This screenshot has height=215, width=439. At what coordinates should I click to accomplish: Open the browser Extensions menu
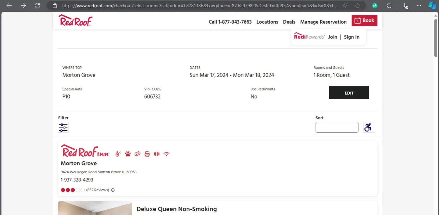click(x=389, y=6)
